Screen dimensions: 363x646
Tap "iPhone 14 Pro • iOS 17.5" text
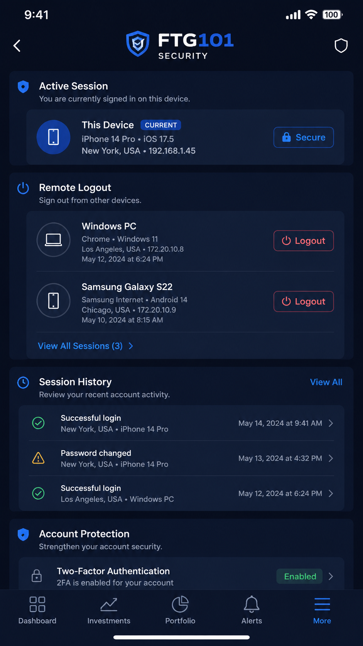pyautogui.click(x=128, y=139)
